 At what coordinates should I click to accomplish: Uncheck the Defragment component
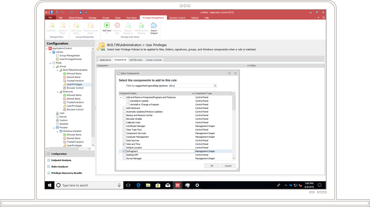124,151
